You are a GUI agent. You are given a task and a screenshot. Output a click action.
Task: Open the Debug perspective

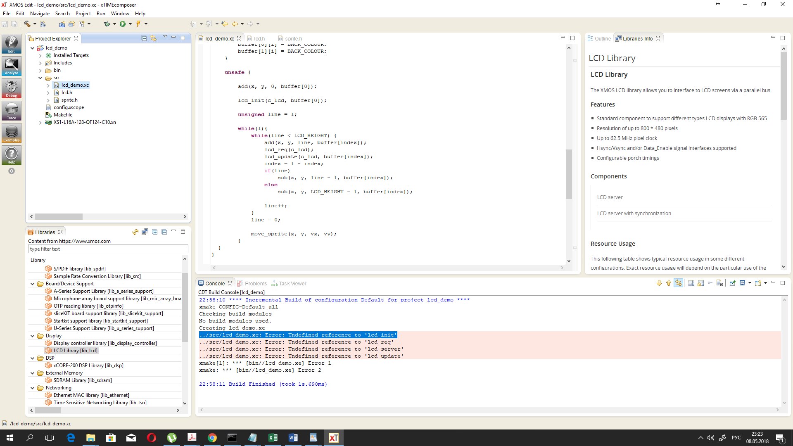click(11, 88)
